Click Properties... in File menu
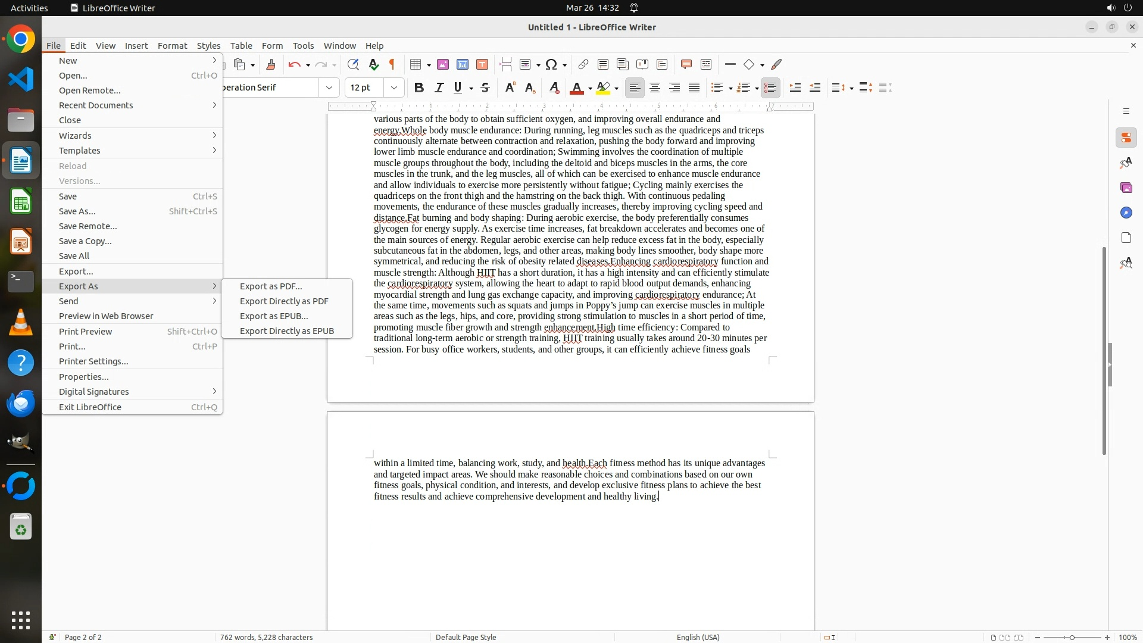1143x643 pixels. [83, 377]
